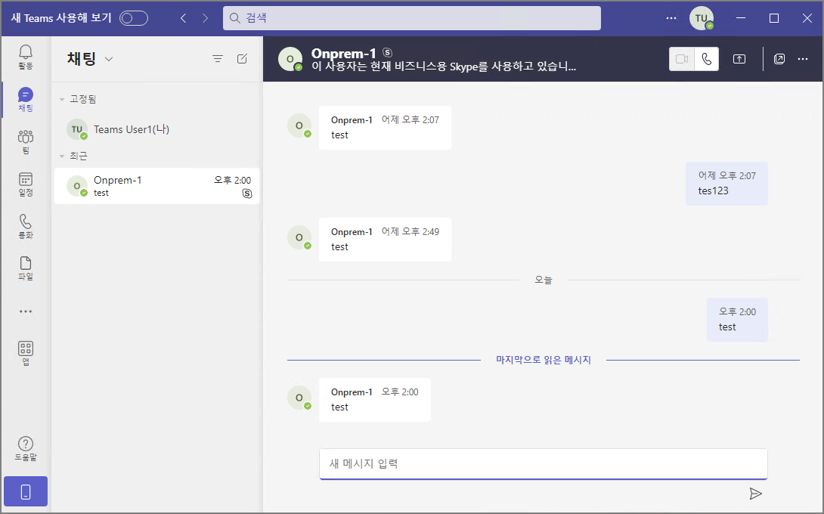Open the Activity (활동) bell icon
Screen dimensions: 824x514
point(25,57)
